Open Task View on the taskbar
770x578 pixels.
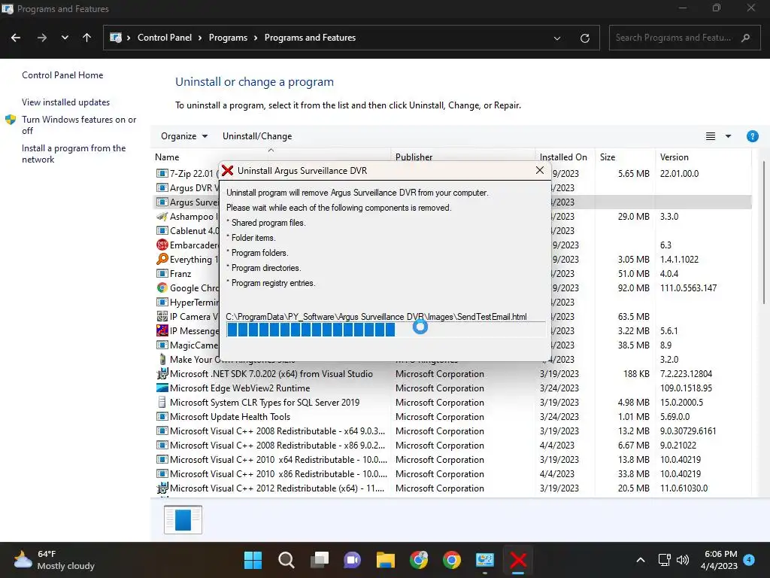click(319, 560)
